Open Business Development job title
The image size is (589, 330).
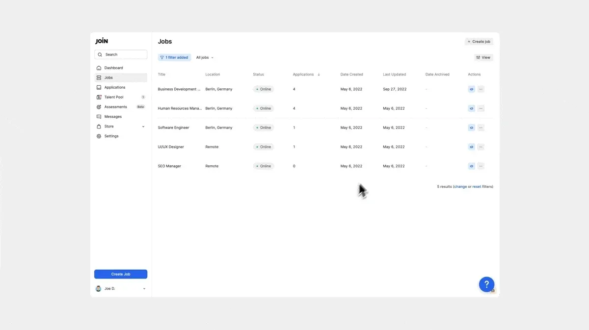click(179, 89)
